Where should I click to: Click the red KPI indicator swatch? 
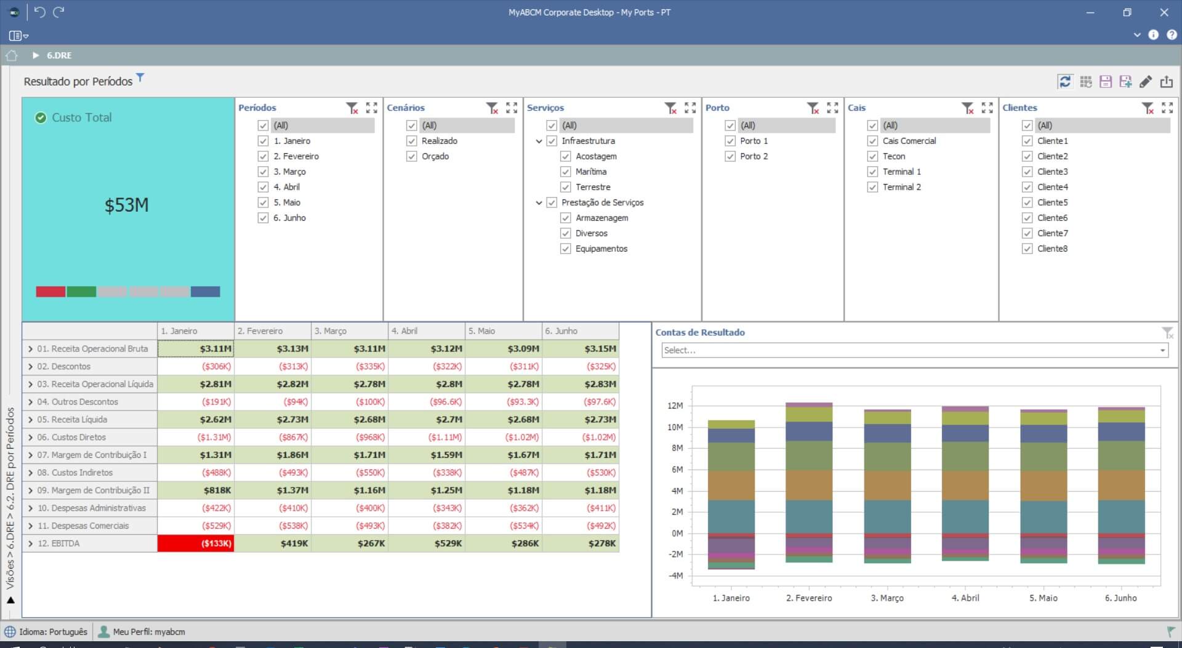[x=50, y=292]
